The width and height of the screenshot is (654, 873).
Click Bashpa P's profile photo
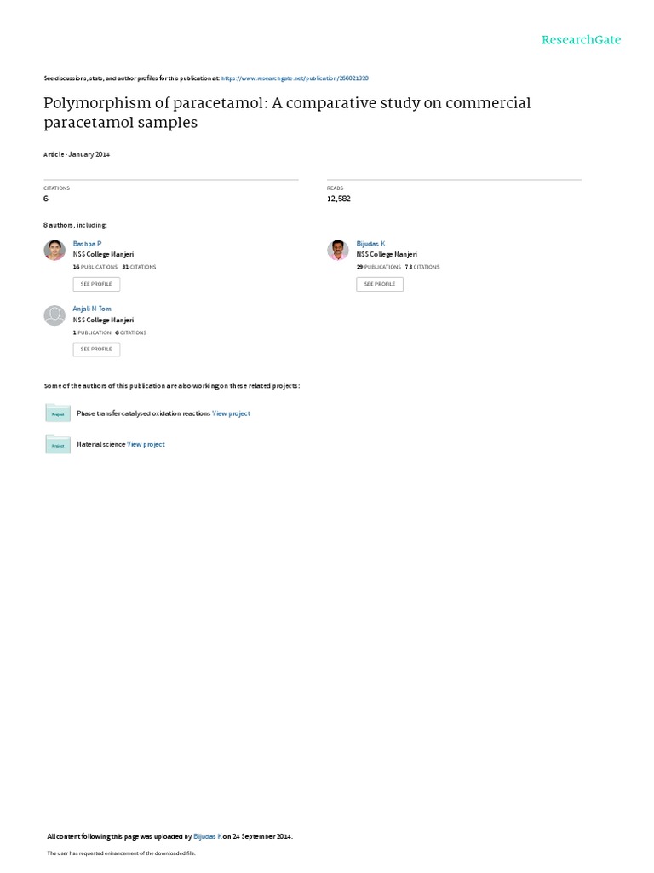(54, 250)
